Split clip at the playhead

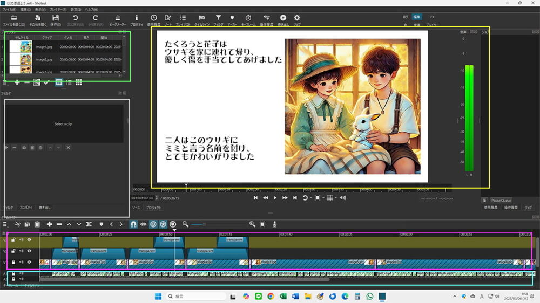point(89,224)
